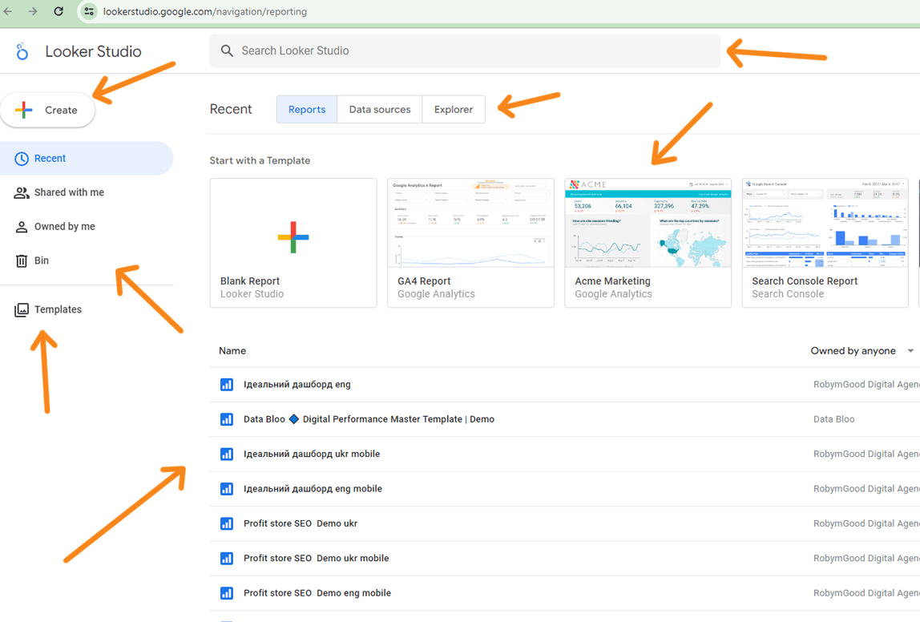
Task: Click report icon beside Data Bloo row
Action: [227, 419]
